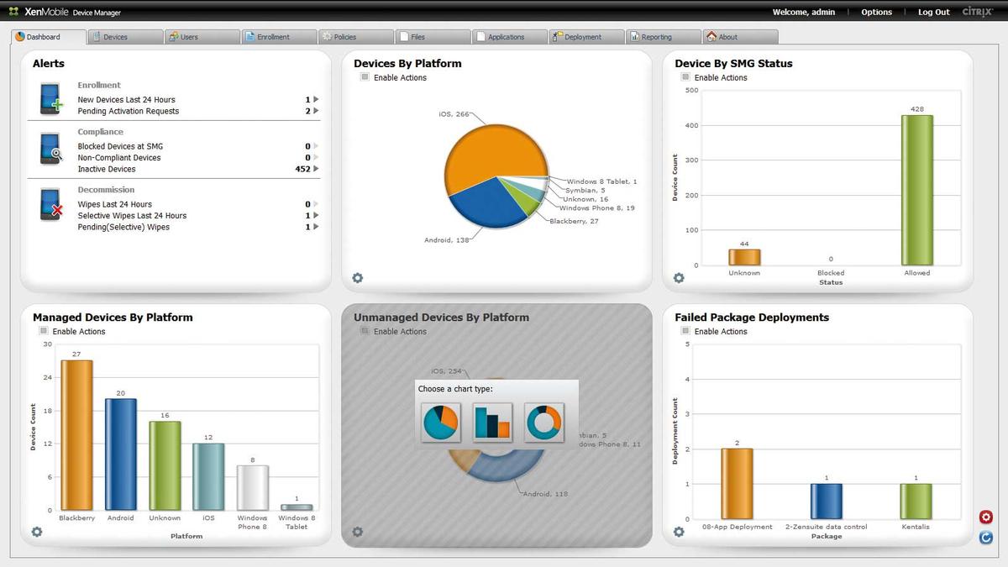Click the 08-App Deployment failed bar
This screenshot has width=1008, height=567.
(737, 484)
